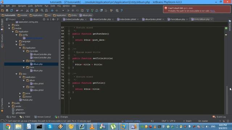Open the Find tool window

pyautogui.click(x=11, y=117)
